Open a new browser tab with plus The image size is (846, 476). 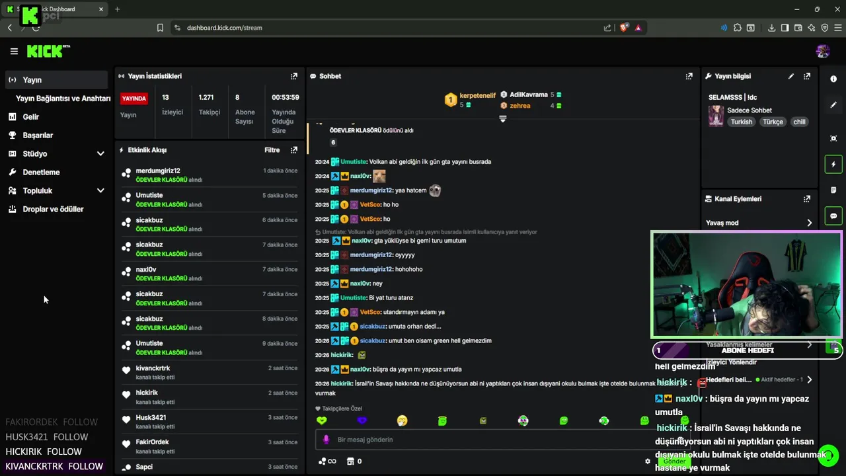(x=117, y=9)
